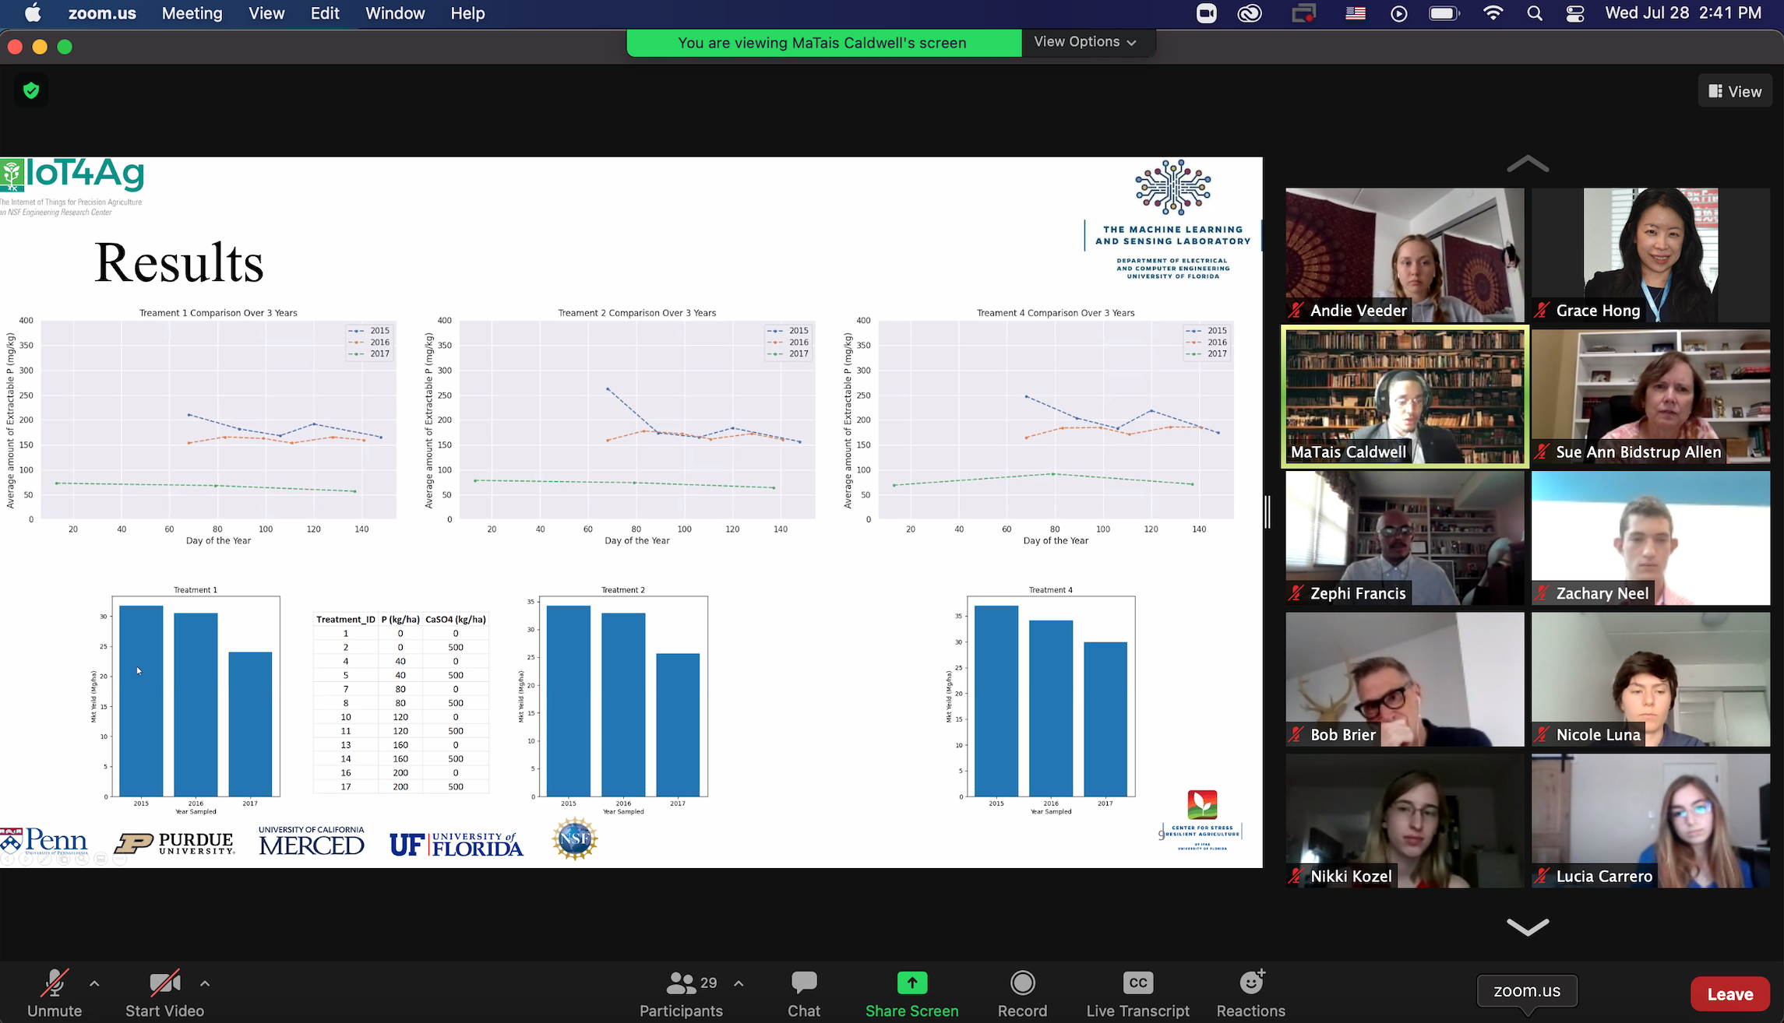Open the View menu in menu bar
The image size is (1784, 1023).
[x=266, y=13]
